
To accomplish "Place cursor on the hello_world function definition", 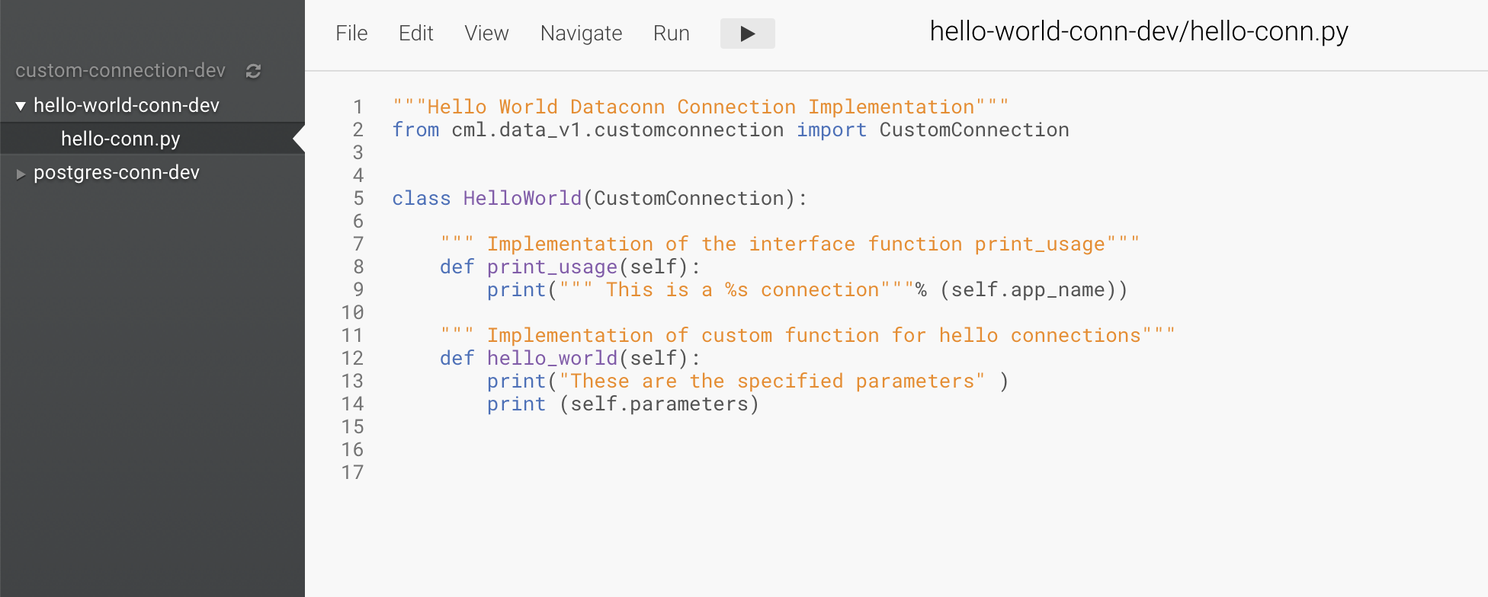I will tap(552, 359).
